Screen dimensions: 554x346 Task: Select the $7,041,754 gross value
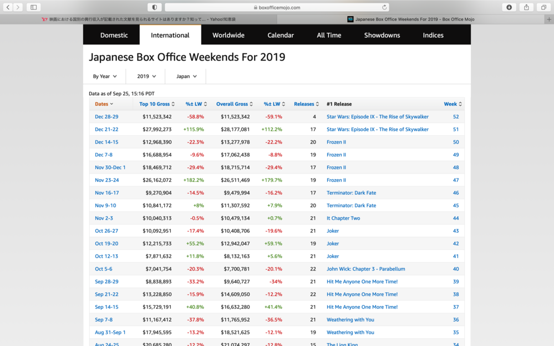(x=158, y=269)
